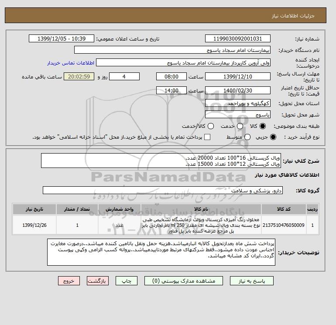Viewport: 336px width, 325px height.
Task: Click the چاپ print button
Action: click(x=127, y=281)
